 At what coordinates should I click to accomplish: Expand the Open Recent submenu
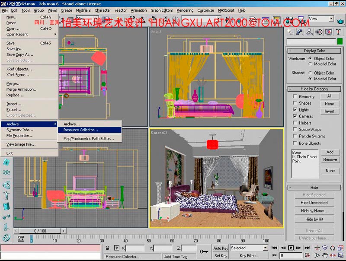(29, 34)
